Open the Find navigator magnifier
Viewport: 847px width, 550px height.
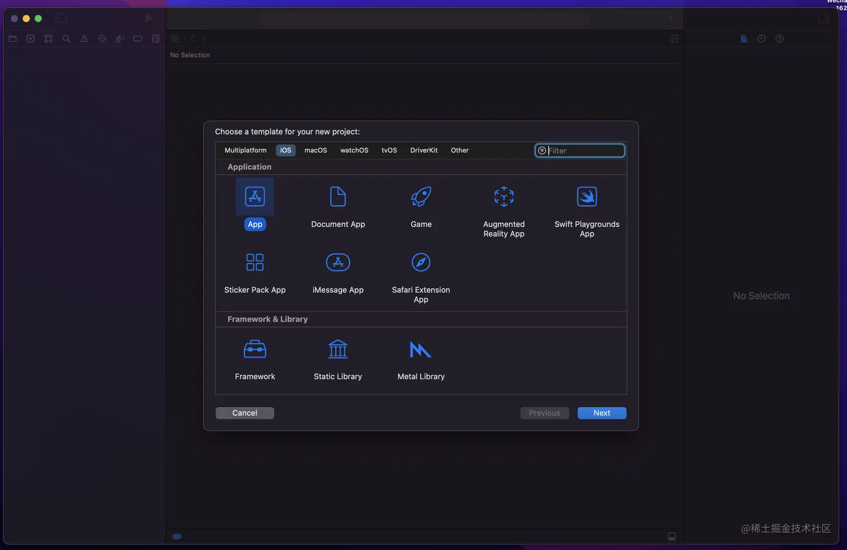point(66,39)
